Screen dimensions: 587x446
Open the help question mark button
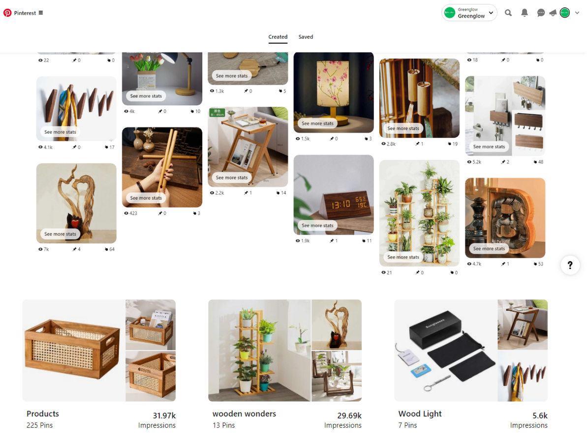570,265
